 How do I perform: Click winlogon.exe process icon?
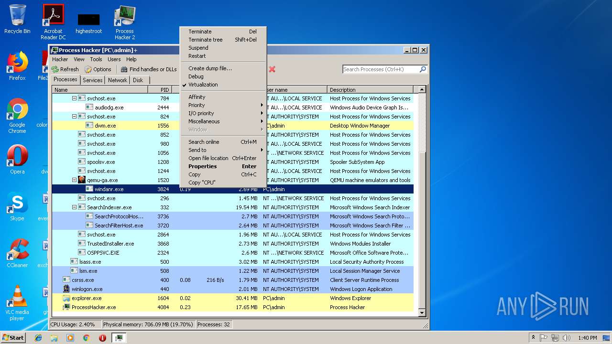click(x=66, y=289)
